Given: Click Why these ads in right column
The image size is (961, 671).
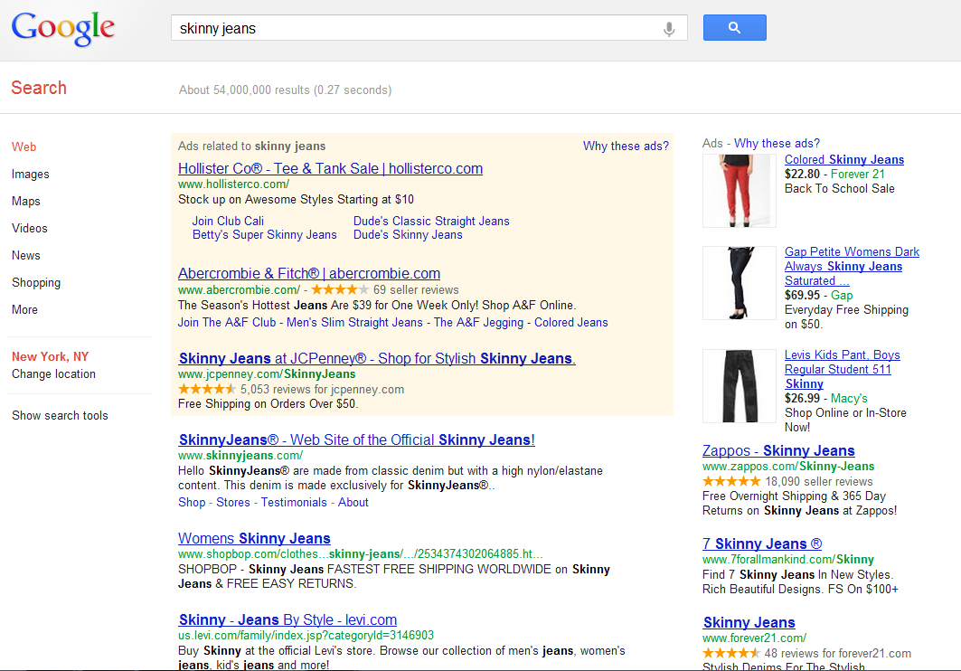Looking at the screenshot, I should click(x=777, y=144).
